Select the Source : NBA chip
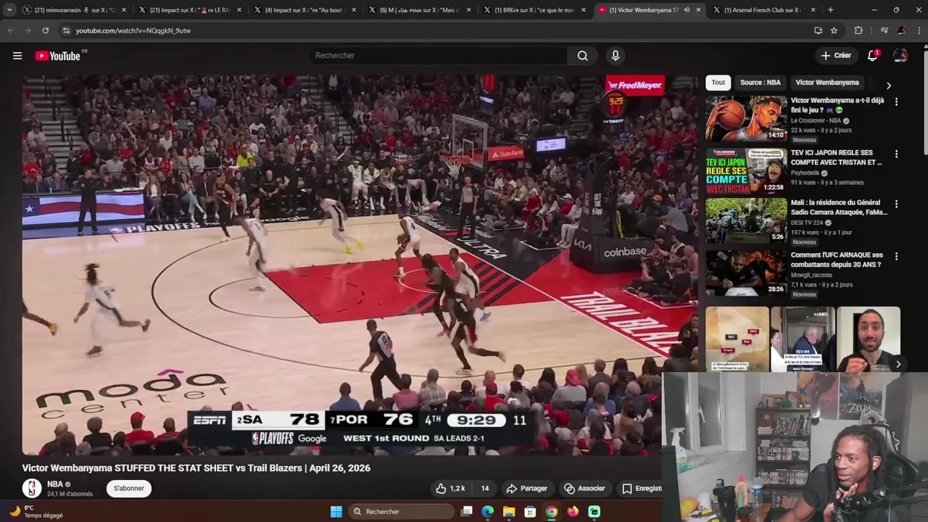The width and height of the screenshot is (928, 522). coord(760,83)
